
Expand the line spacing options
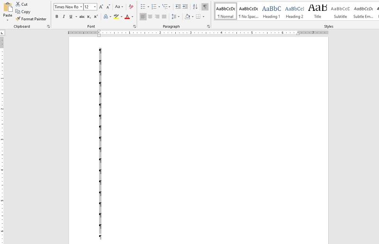(x=175, y=17)
